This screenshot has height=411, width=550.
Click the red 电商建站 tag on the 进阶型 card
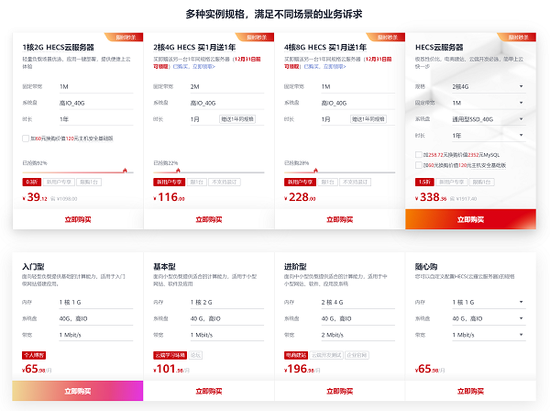[x=296, y=355]
